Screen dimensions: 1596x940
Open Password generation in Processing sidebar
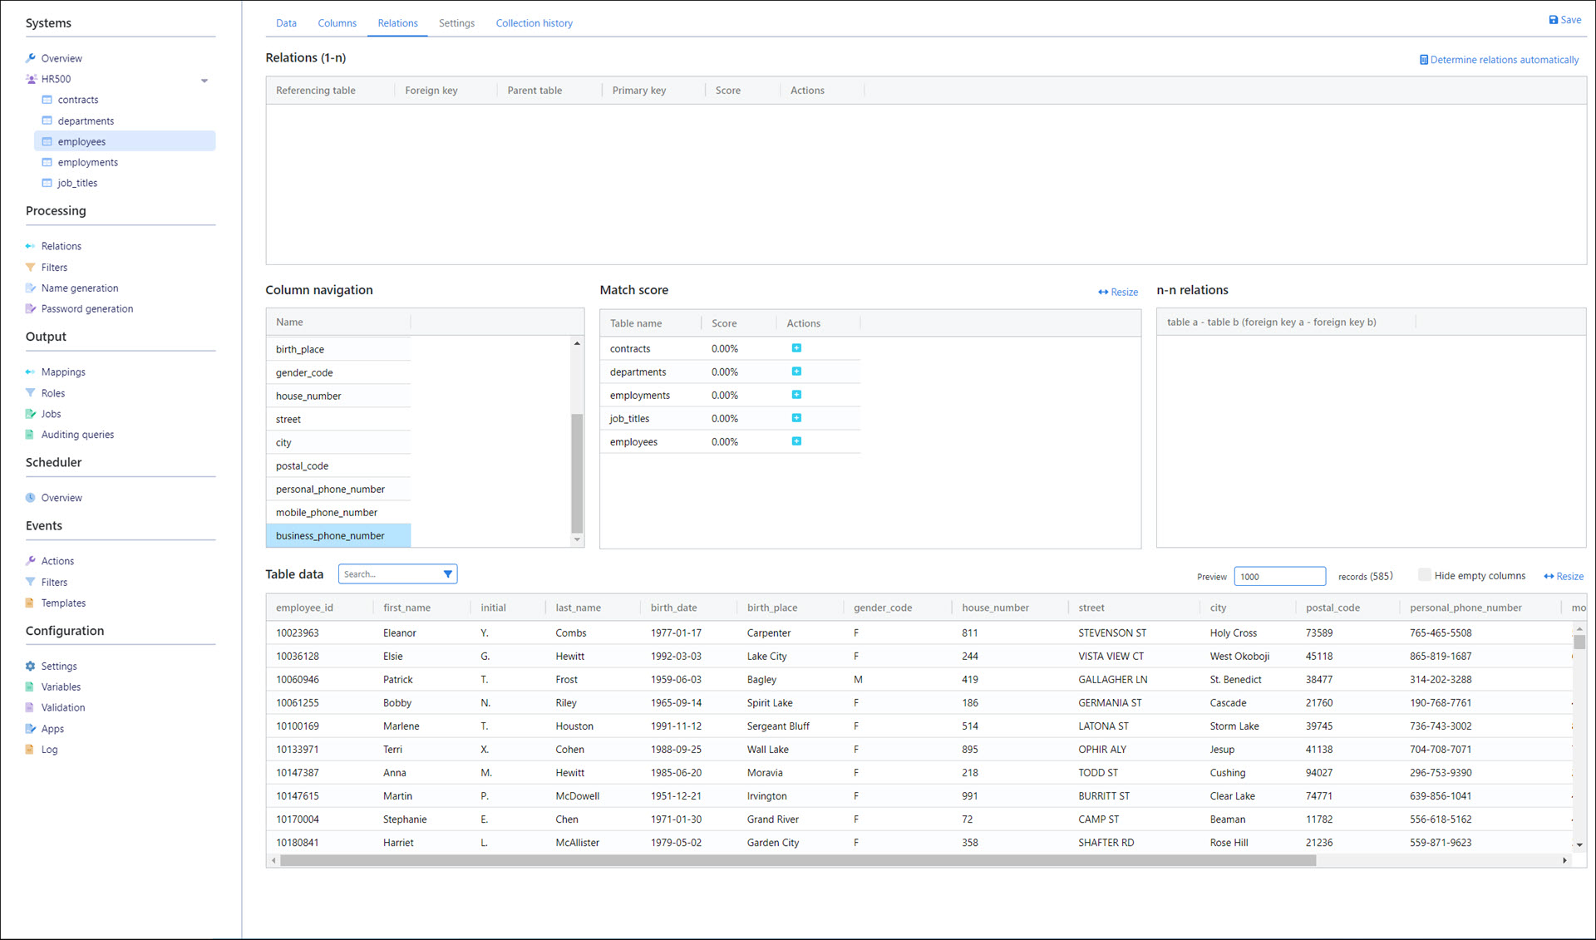pyautogui.click(x=86, y=309)
